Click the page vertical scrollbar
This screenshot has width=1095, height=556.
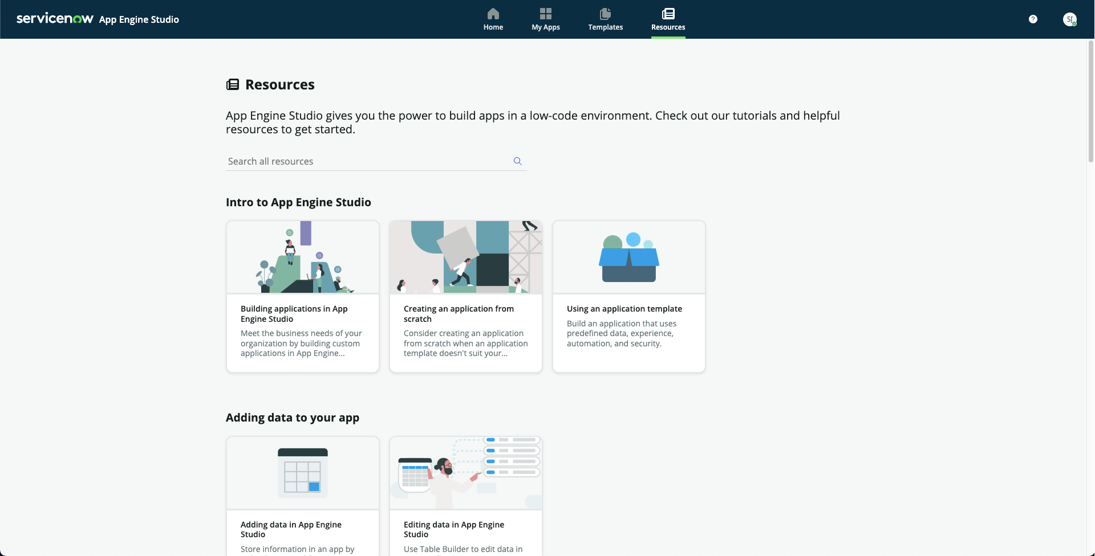[1090, 103]
